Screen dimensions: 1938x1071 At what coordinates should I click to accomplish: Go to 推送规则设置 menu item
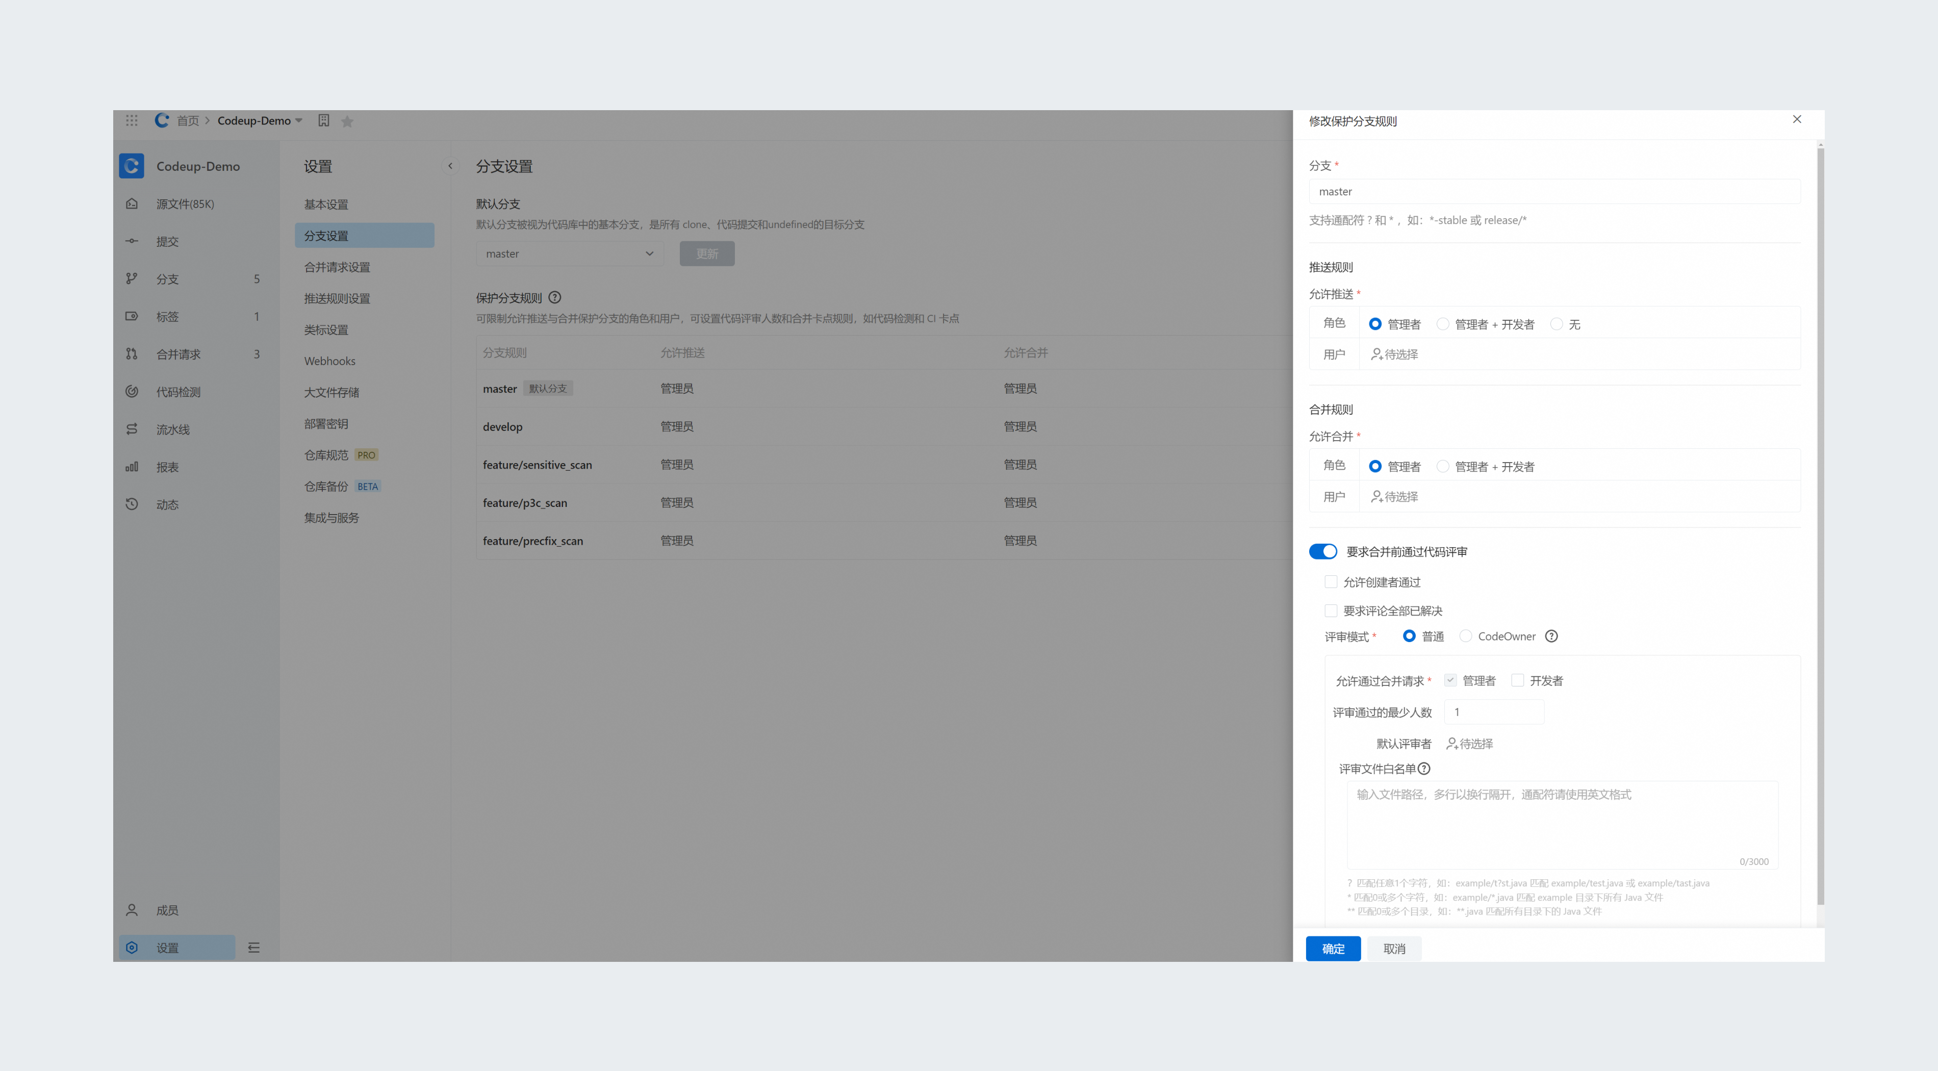coord(364,298)
